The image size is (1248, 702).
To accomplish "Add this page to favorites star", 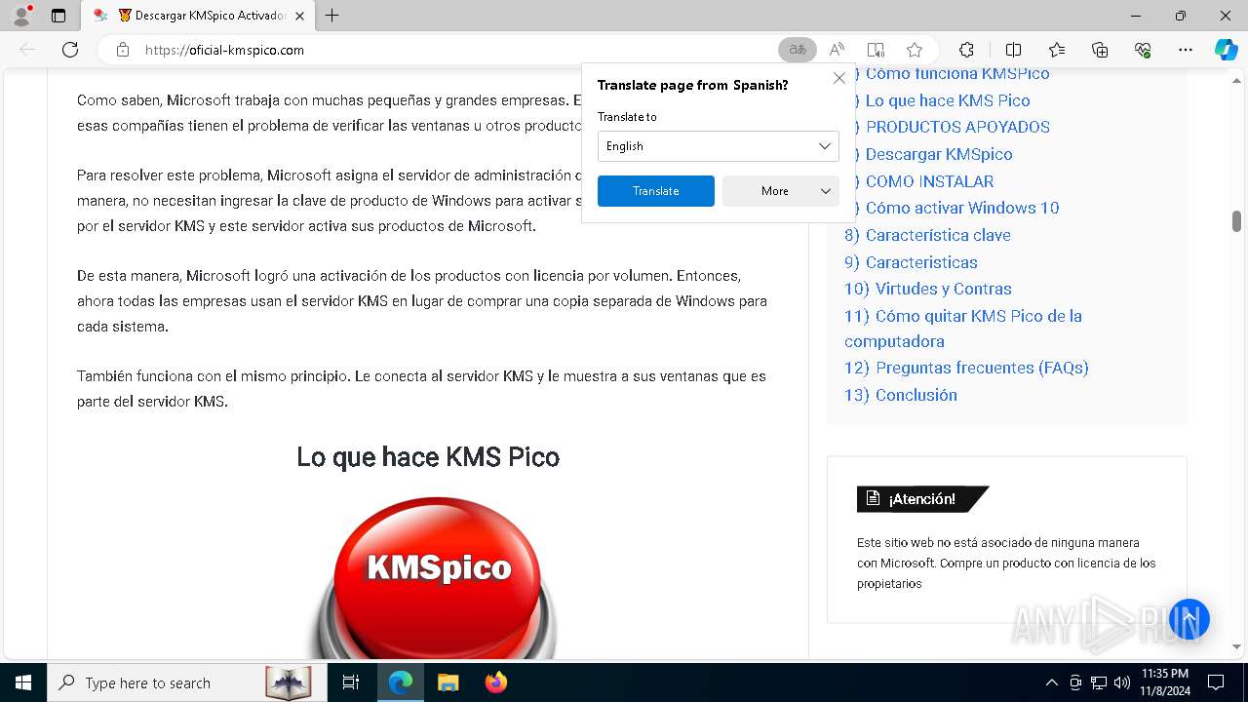I will pos(915,50).
